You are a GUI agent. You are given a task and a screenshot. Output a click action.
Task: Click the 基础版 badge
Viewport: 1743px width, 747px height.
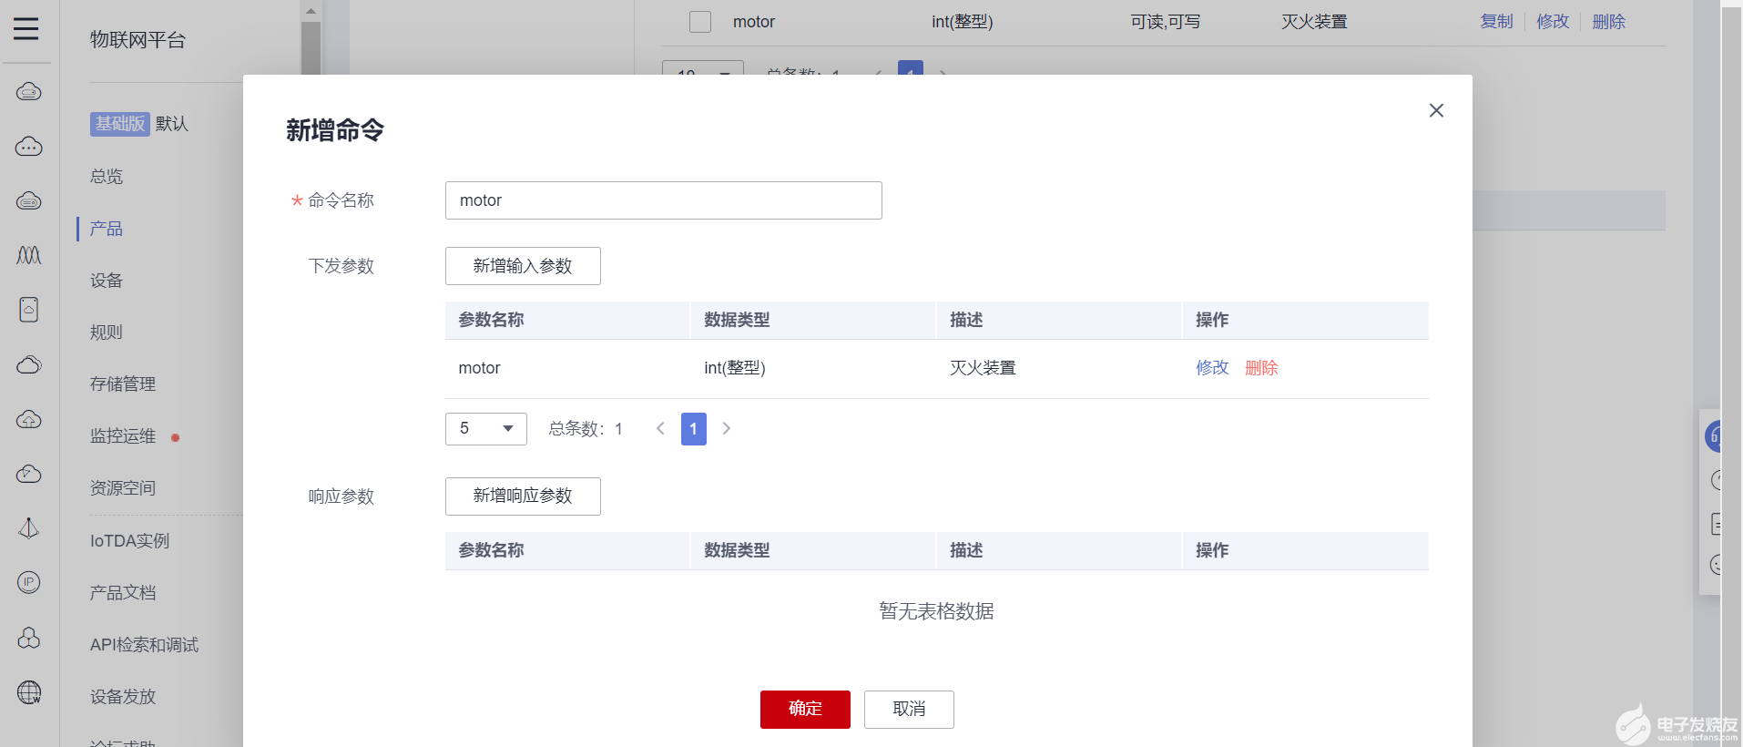coord(120,124)
